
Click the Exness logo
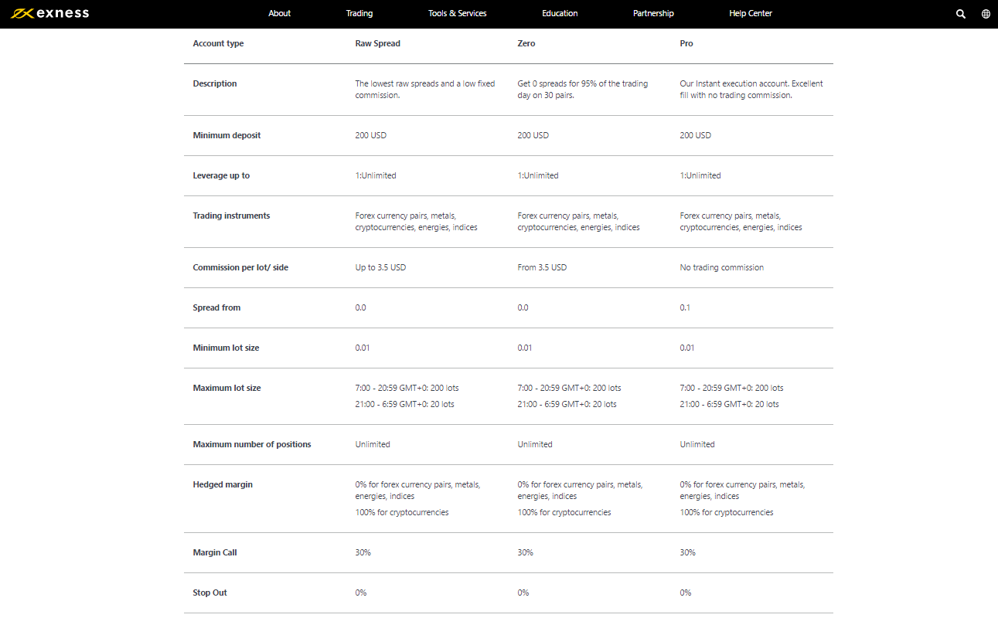[x=50, y=13]
